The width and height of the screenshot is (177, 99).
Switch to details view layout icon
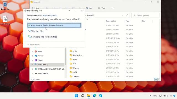click(x=156, y=79)
